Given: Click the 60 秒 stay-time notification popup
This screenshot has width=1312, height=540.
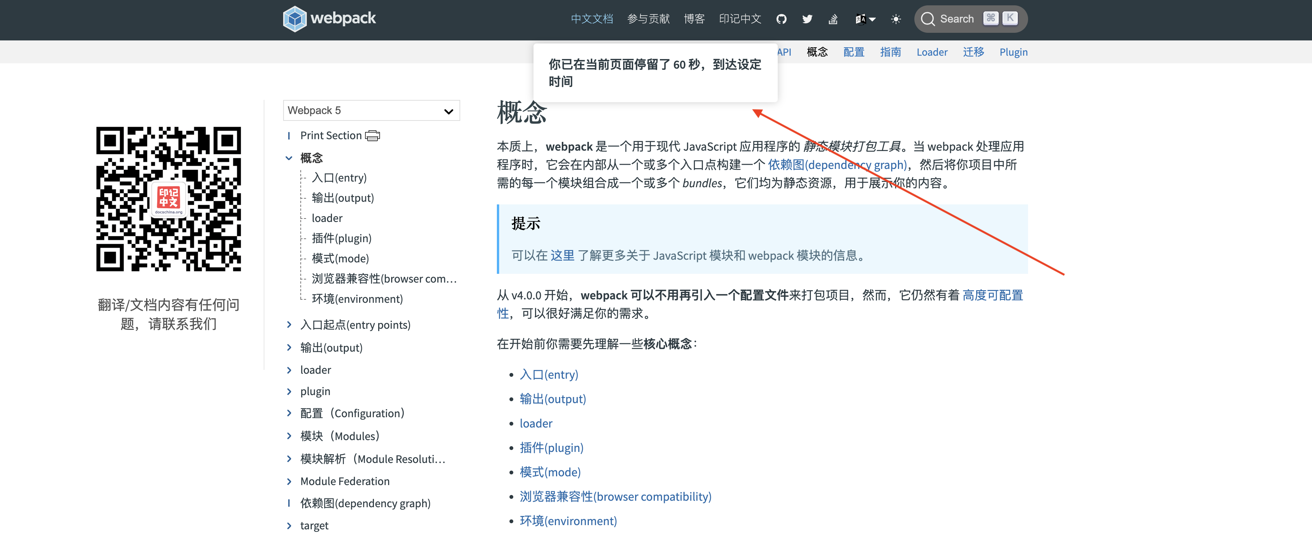Looking at the screenshot, I should click(x=655, y=73).
